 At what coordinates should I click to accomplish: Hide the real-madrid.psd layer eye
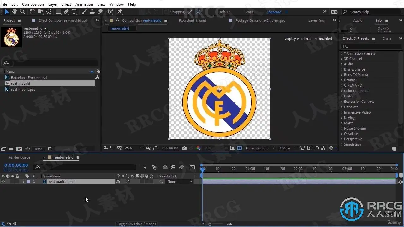[3, 182]
